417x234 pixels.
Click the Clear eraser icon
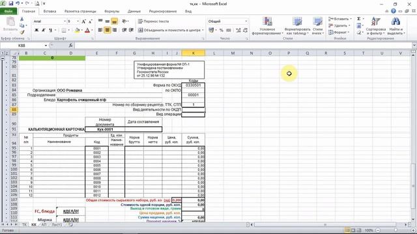pos(359,32)
